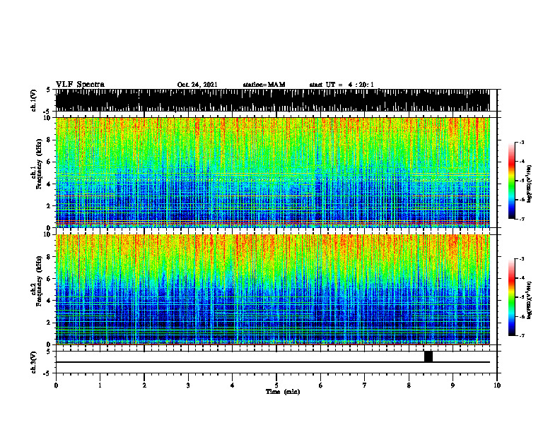Click inside the black ch.1 waveform panel
The height and width of the screenshot is (432, 560).
pos(272,100)
